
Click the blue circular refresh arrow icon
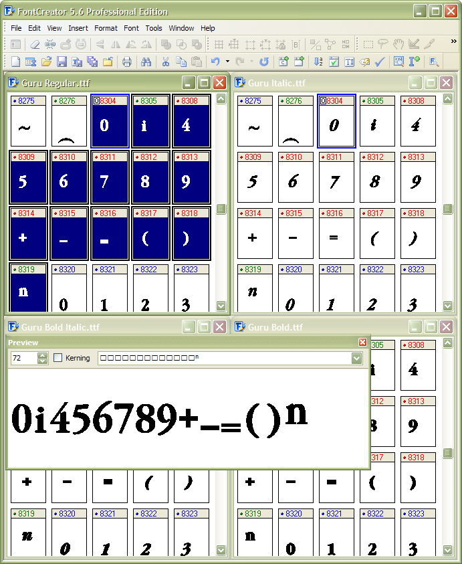click(264, 62)
